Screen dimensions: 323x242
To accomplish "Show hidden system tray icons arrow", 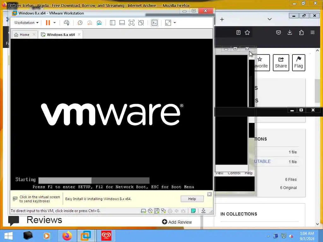I will click(268, 236).
